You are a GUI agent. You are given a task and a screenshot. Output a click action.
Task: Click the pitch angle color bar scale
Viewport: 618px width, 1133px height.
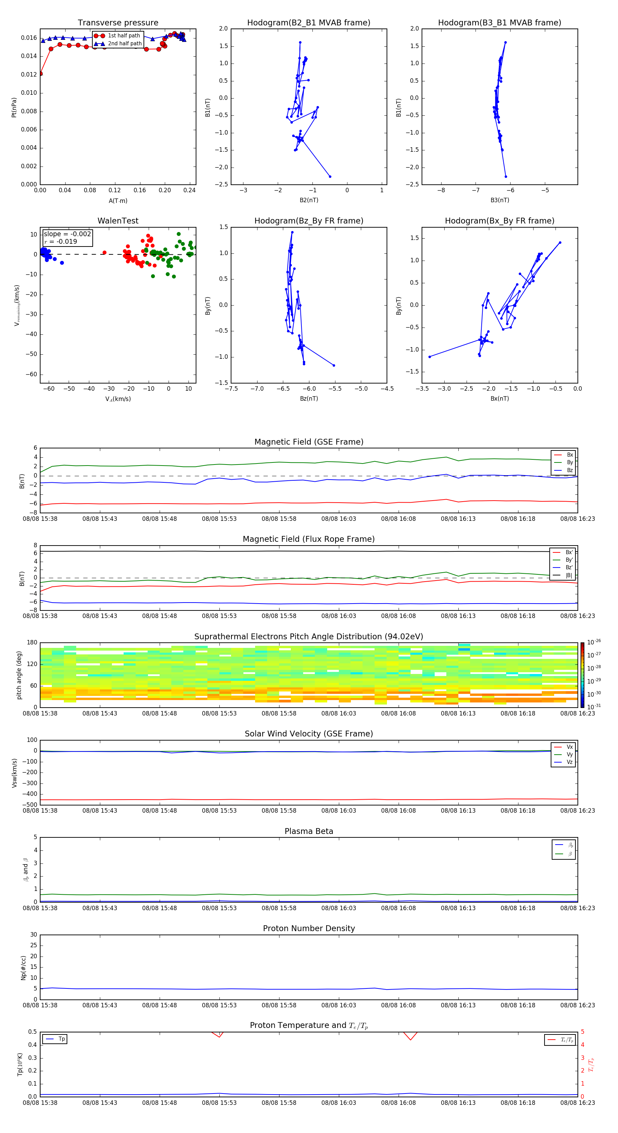coord(582,675)
